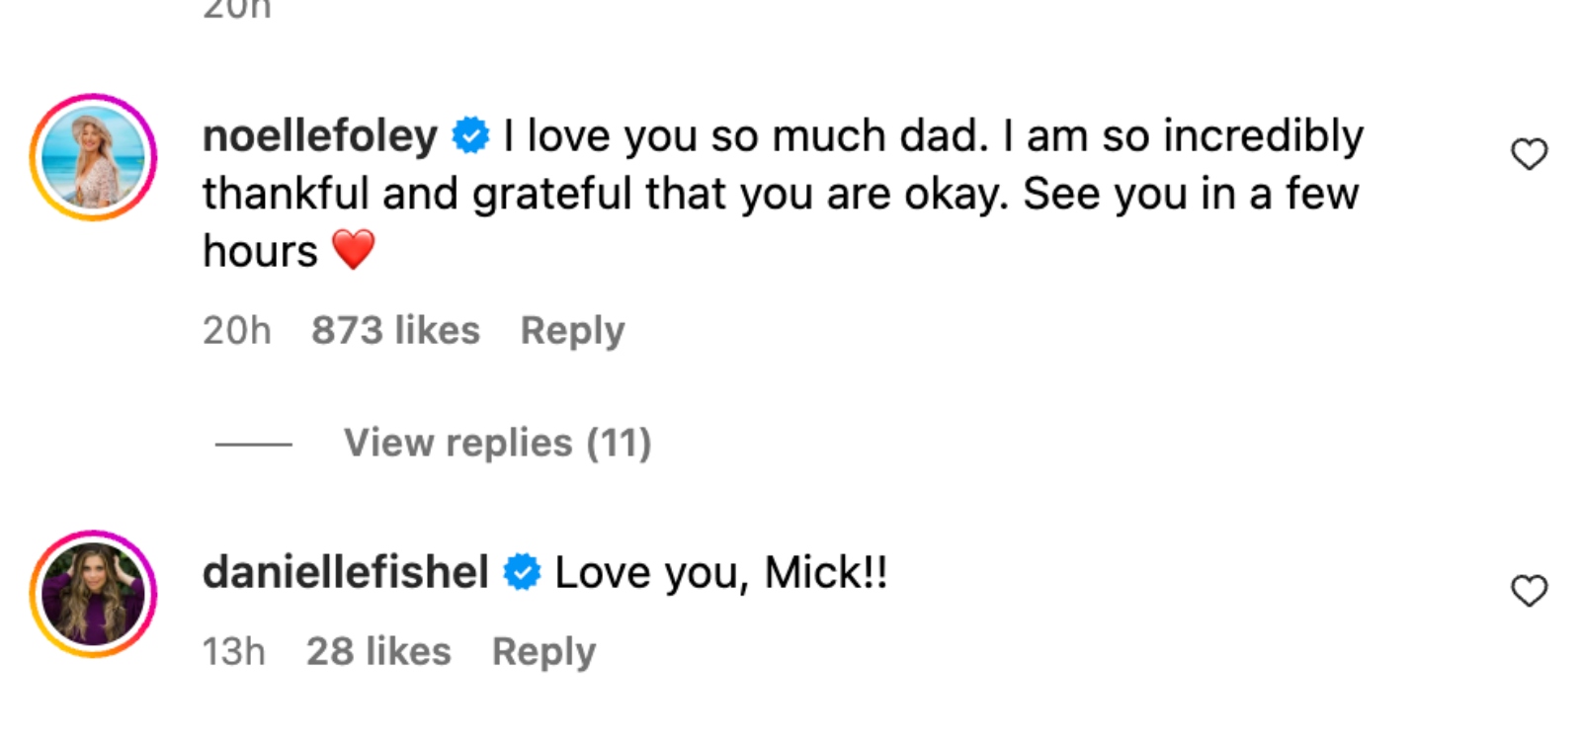Click the 13h comment timestamp
Viewport: 1581px width, 745px height.
click(234, 652)
